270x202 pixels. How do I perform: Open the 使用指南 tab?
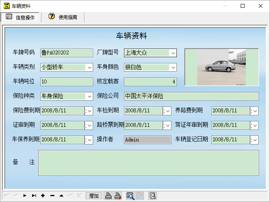click(x=63, y=17)
